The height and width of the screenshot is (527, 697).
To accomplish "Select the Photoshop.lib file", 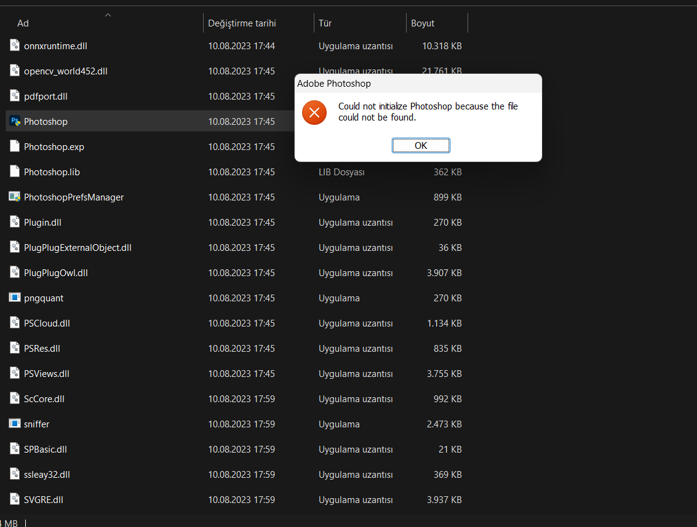I will pyautogui.click(x=52, y=172).
